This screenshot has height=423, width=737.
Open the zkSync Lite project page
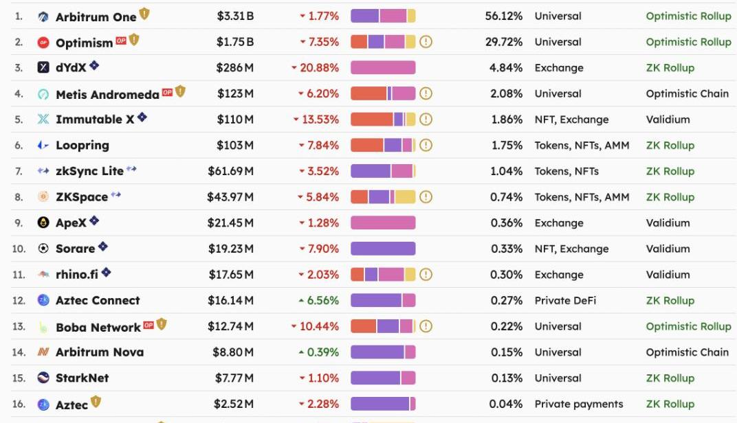coord(89,172)
